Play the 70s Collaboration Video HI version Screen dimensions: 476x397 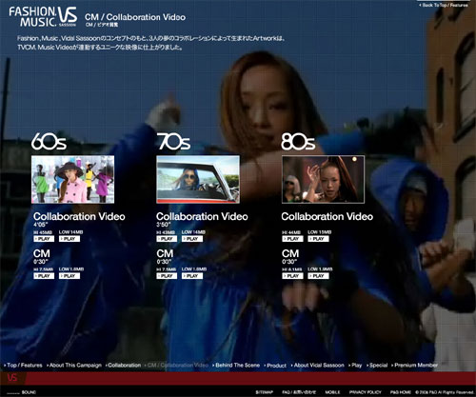pos(167,239)
